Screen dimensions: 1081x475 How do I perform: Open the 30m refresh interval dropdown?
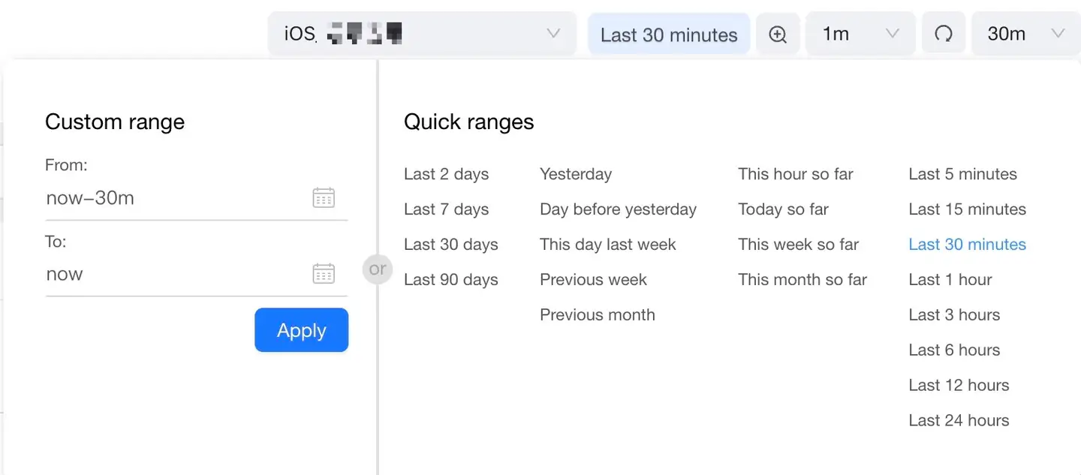(x=1026, y=34)
